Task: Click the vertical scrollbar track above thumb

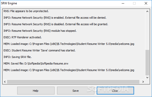Action: [147, 32]
